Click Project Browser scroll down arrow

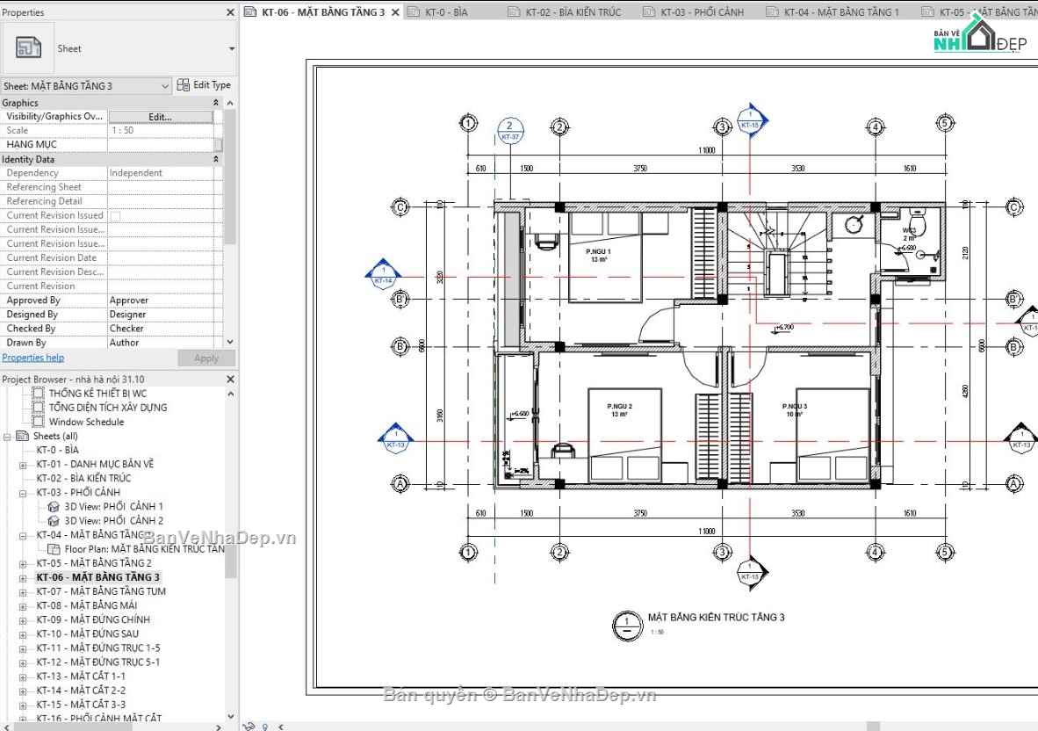[230, 716]
